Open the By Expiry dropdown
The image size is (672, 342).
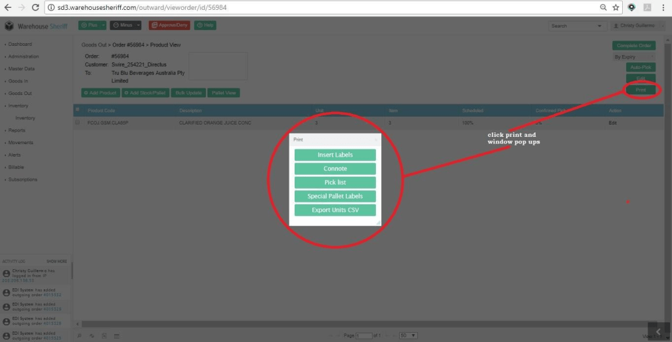[x=634, y=57]
